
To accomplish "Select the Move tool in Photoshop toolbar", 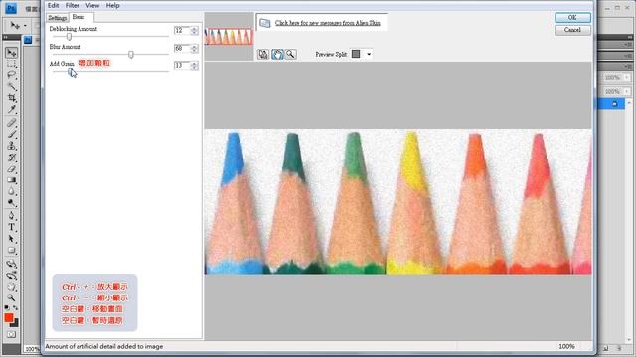I will pyautogui.click(x=11, y=53).
